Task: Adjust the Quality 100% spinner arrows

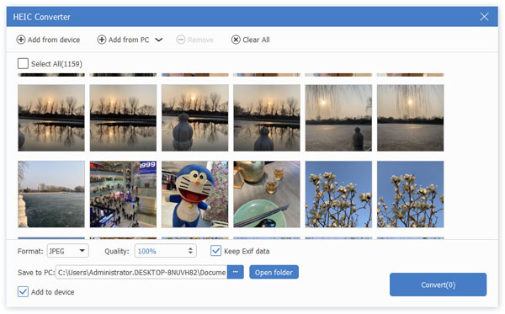Action: (190, 251)
